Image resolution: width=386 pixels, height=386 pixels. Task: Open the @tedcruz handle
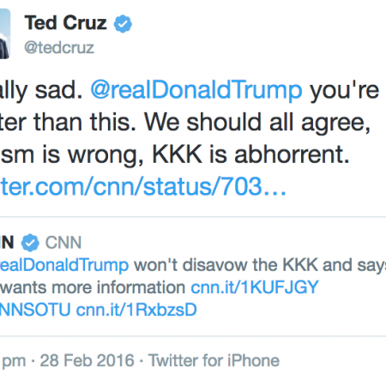click(x=59, y=47)
